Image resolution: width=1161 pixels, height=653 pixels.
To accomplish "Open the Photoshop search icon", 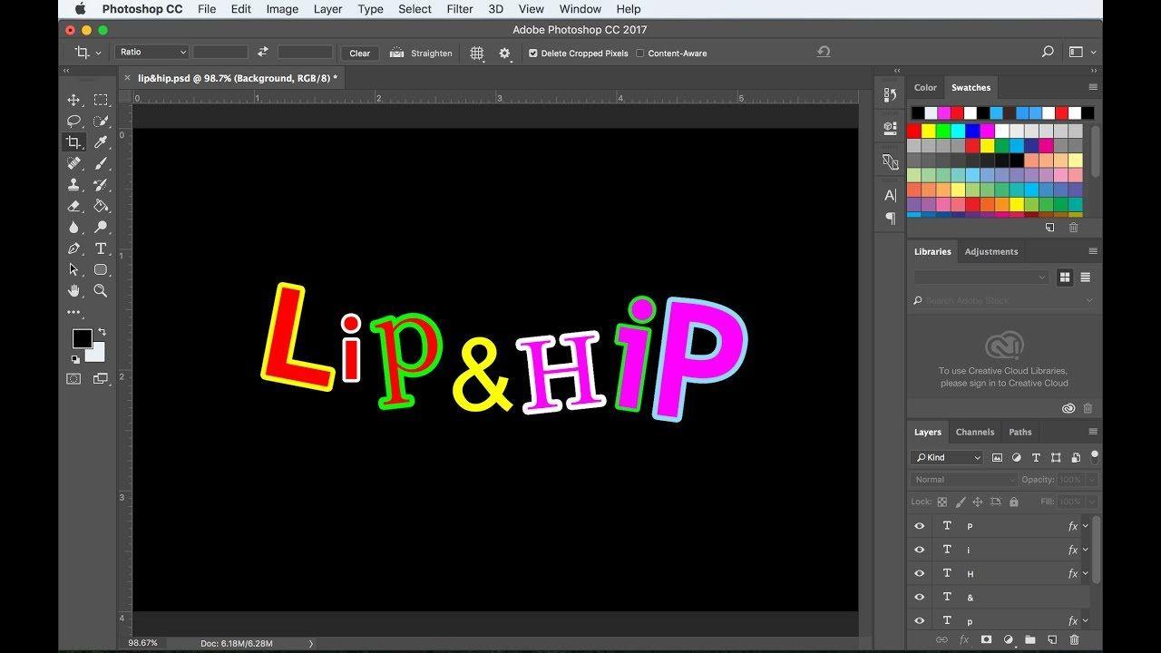I will point(1048,53).
